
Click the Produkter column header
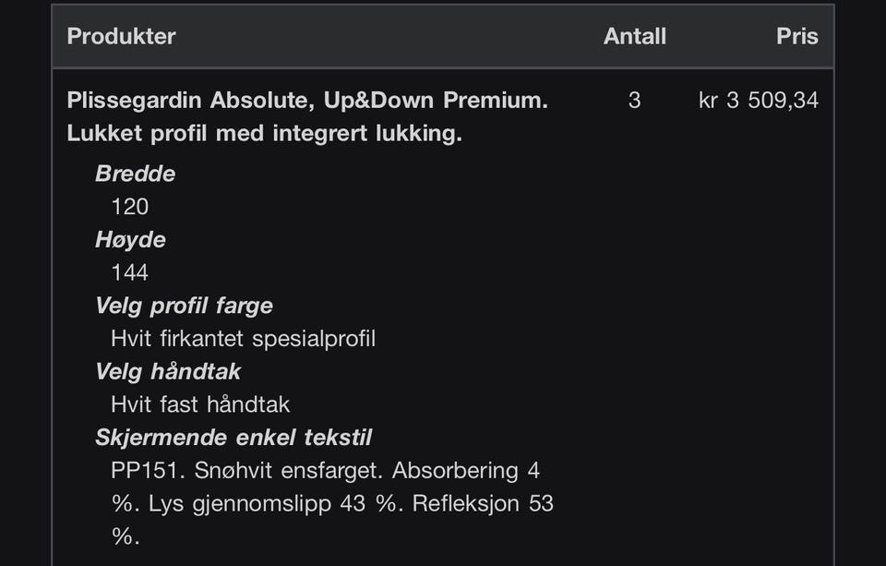(121, 36)
